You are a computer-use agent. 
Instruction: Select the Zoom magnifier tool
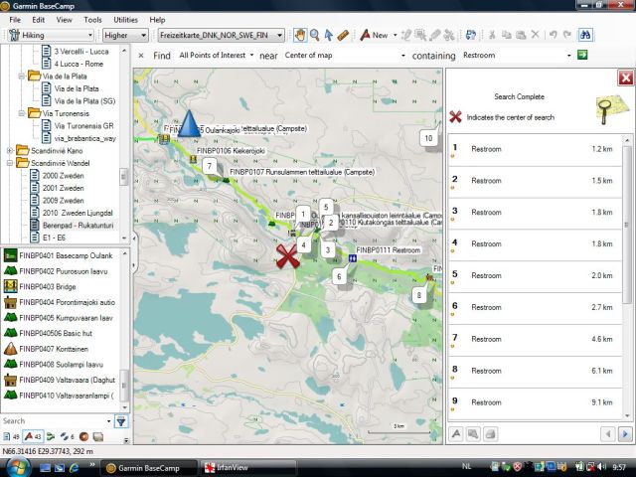tap(314, 35)
